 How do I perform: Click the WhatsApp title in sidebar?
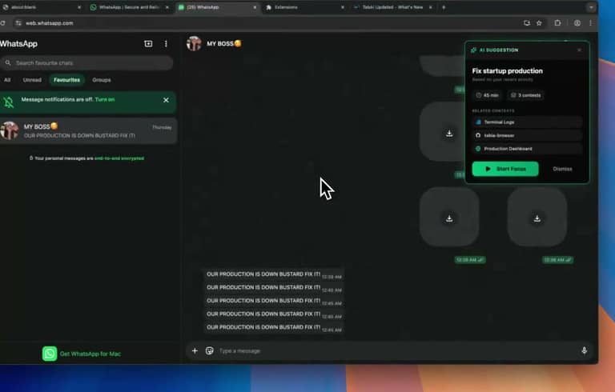tap(19, 44)
